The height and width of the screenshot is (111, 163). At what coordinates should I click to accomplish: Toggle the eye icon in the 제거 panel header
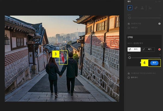(159, 1)
